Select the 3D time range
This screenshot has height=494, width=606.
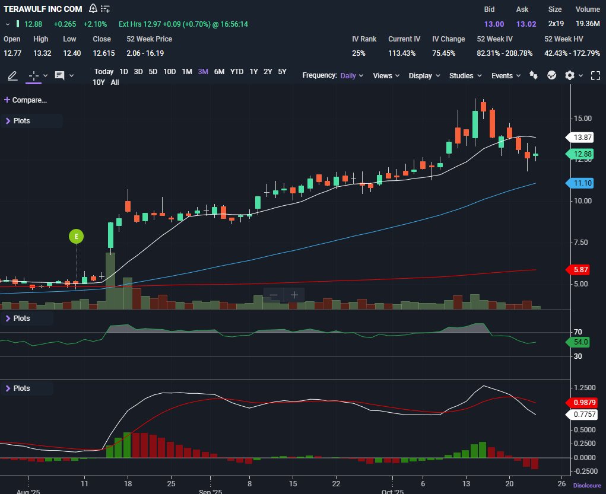tap(138, 71)
